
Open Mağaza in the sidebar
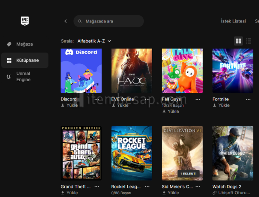click(24, 44)
